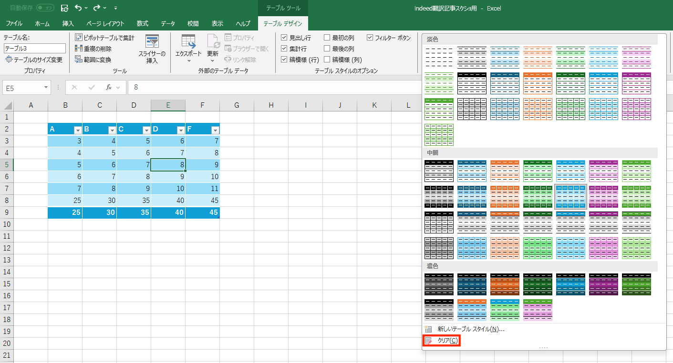
Task: Click the テーブル名 (table name) field containing テーブル3
Action: click(35, 48)
